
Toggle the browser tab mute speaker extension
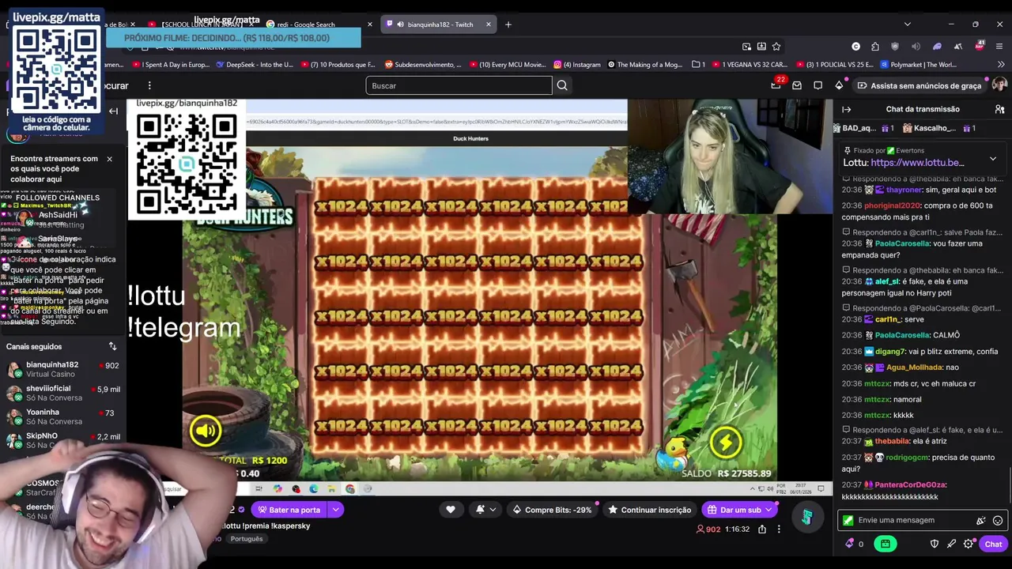coord(916,47)
